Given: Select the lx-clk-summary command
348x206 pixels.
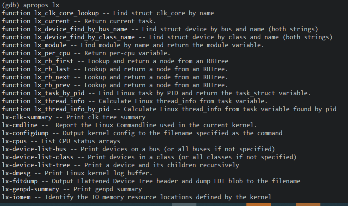Looking at the screenshot, I should point(27,117).
